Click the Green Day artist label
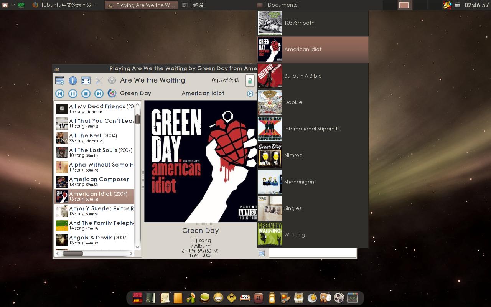 coord(135,93)
